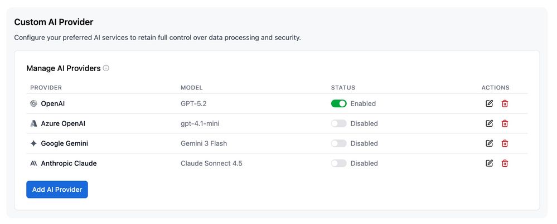This screenshot has width=557, height=224.
Task: Click the info icon beside Manage AI Providers
Action: tap(106, 68)
